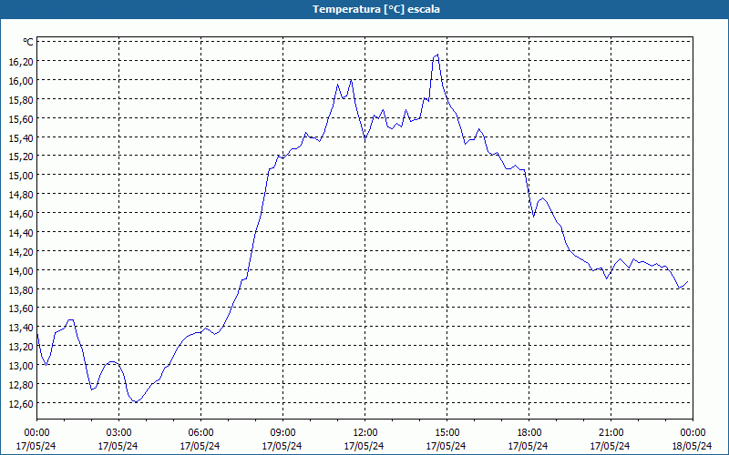Pick the 12,80 axis label

21,384
